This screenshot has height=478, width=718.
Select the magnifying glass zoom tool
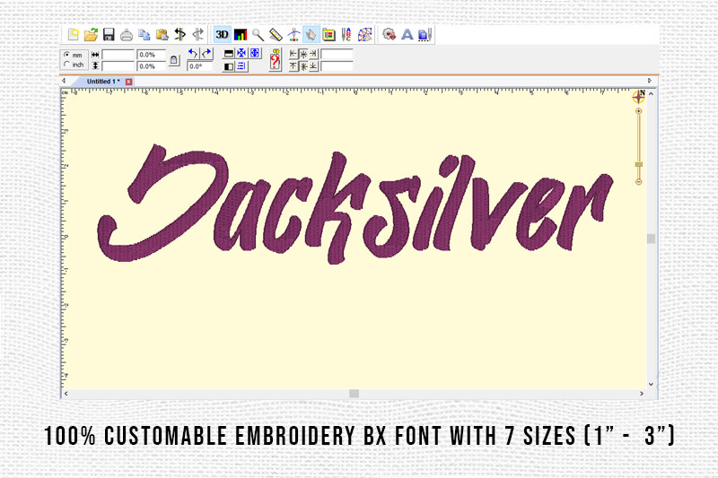click(258, 35)
